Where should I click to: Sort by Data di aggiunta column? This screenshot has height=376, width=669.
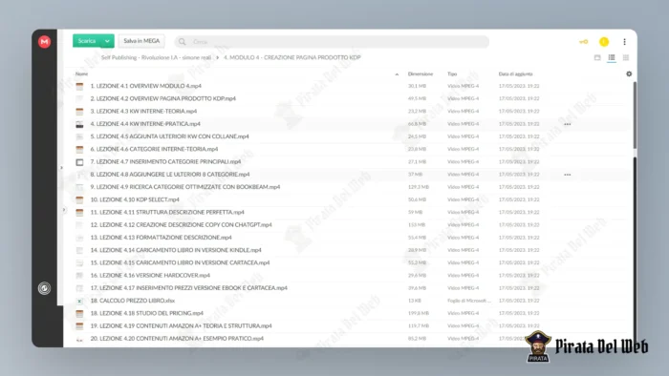pos(515,74)
